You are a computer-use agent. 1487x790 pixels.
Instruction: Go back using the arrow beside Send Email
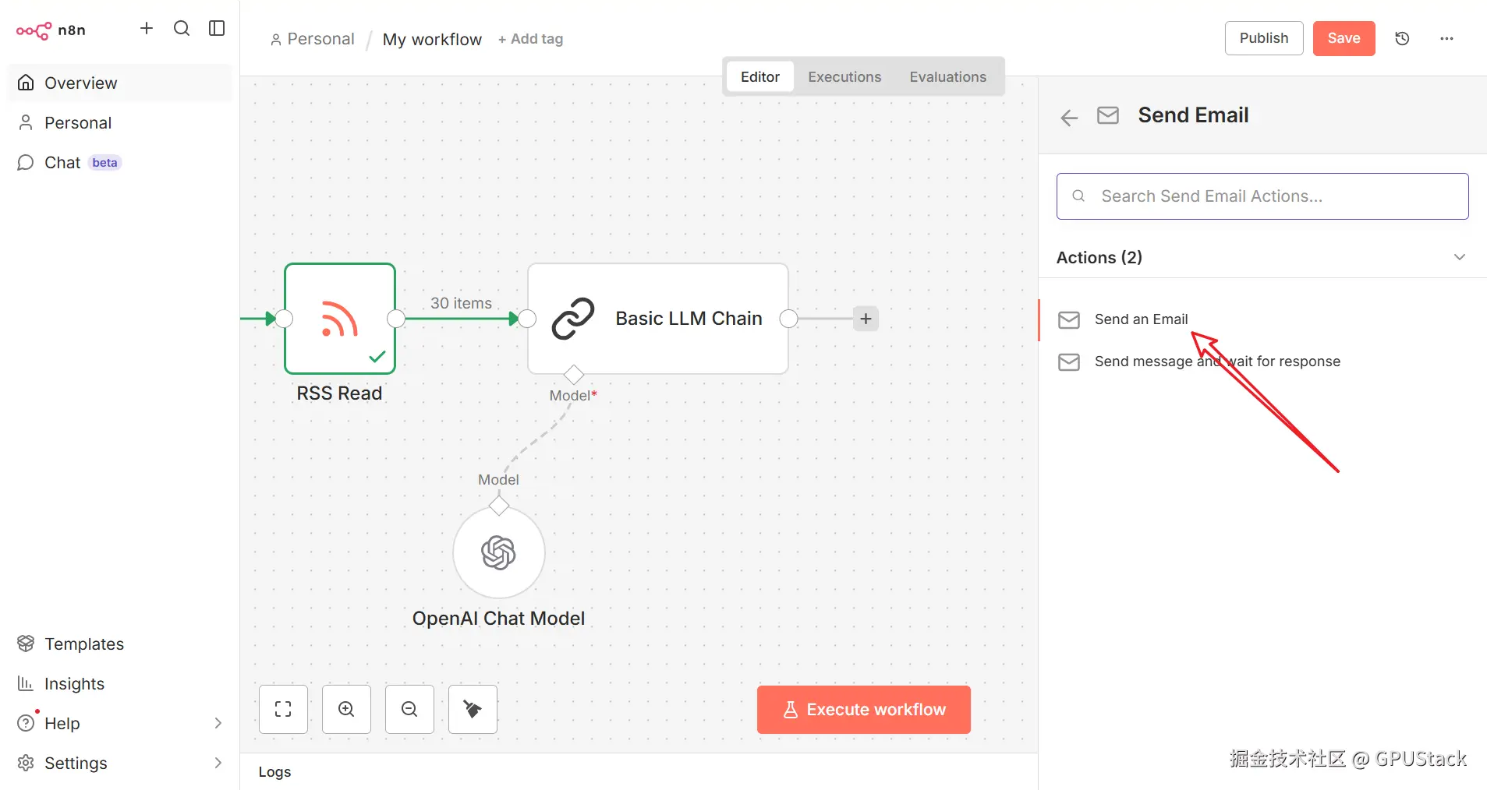click(x=1069, y=118)
